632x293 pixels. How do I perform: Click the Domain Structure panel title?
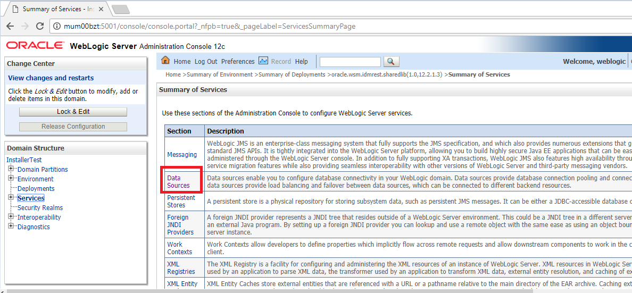(36, 148)
